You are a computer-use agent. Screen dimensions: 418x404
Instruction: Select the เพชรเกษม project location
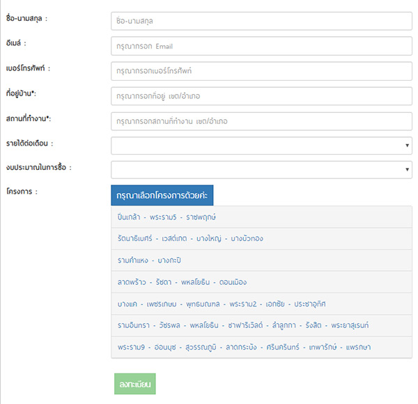click(x=161, y=304)
